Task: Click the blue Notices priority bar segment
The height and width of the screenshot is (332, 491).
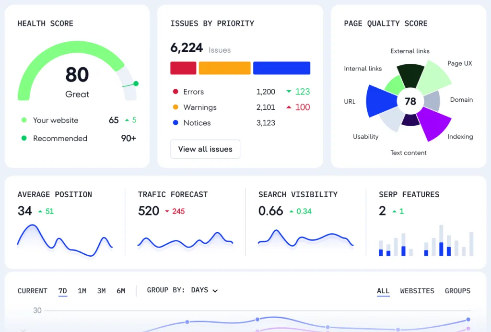Action: (x=281, y=68)
